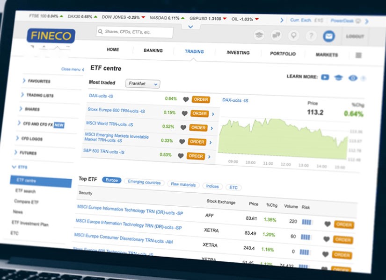Image resolution: width=386 pixels, height=280 pixels.
Task: Open the blue mail envelope icon
Action: (x=329, y=36)
